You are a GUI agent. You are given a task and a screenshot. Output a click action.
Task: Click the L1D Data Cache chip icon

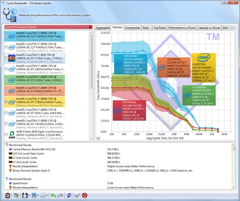click(x=10, y=153)
